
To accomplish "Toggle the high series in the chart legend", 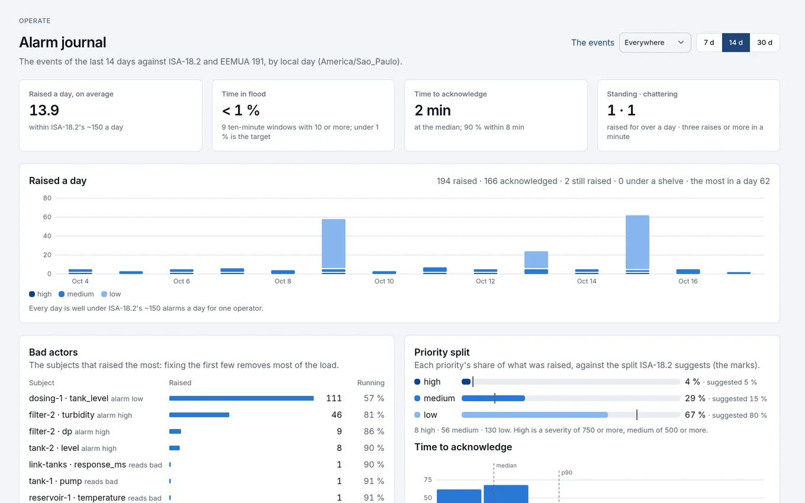I will click(x=41, y=294).
